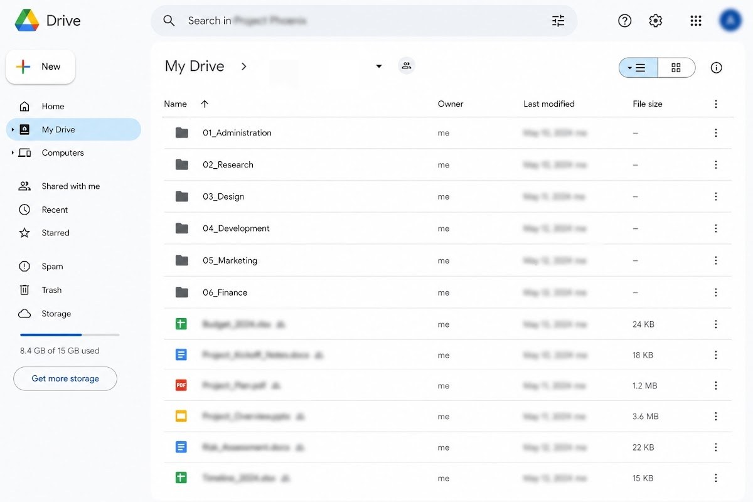Click Last modified column header
753x502 pixels.
tap(549, 104)
